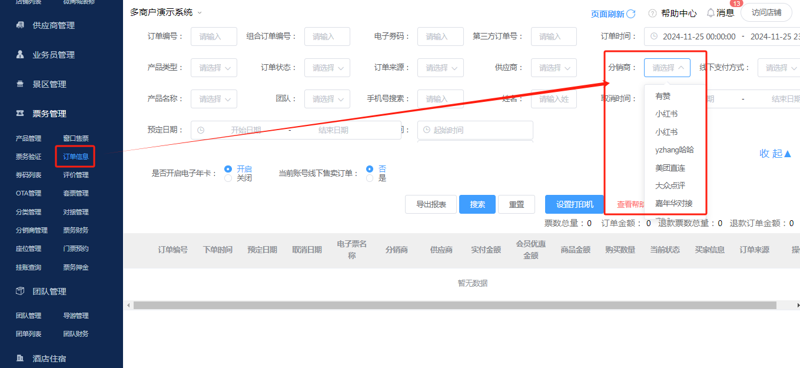Click the supplier management truck icon
800x368 pixels.
point(20,25)
